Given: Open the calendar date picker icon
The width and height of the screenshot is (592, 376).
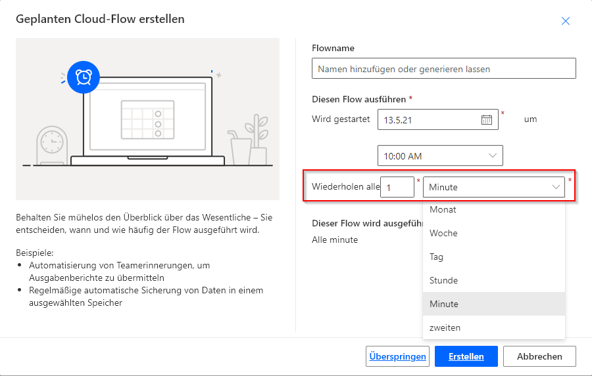Looking at the screenshot, I should click(x=487, y=119).
